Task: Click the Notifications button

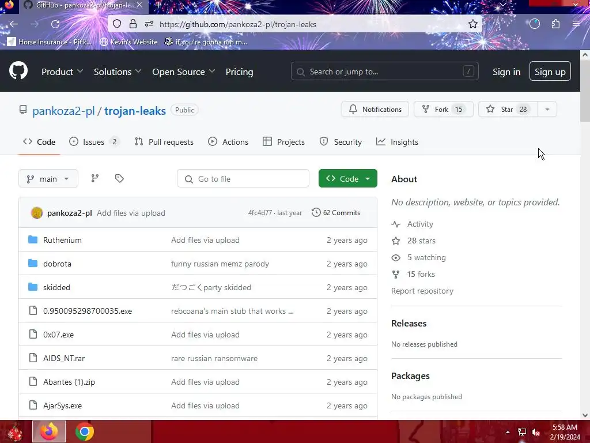Action: tap(375, 109)
